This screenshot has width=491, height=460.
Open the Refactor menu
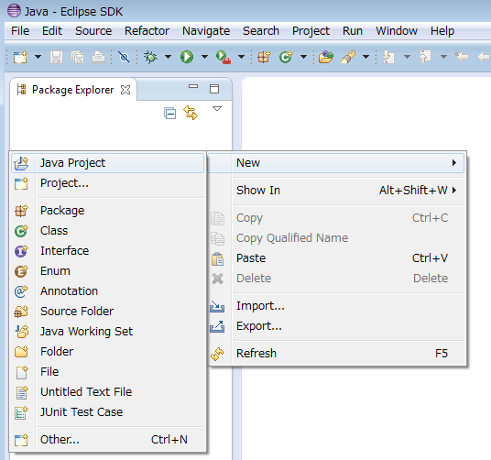coord(147,31)
